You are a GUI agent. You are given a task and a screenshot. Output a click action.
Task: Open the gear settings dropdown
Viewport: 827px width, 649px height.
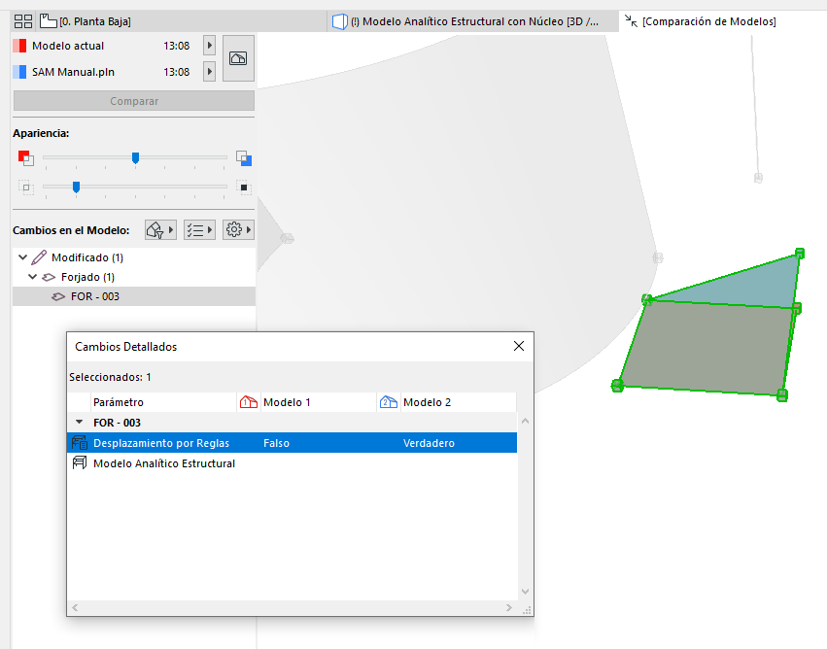[238, 230]
